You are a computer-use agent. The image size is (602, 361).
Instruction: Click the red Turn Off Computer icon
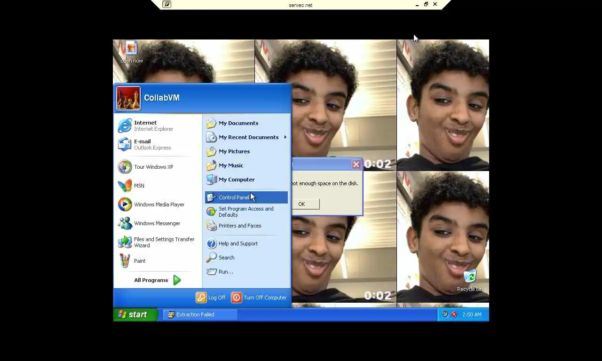pyautogui.click(x=237, y=298)
